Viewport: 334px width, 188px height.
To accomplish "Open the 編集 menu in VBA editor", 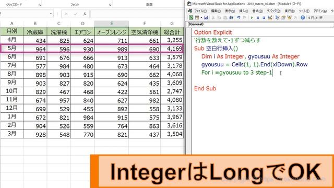I will click(216, 11).
